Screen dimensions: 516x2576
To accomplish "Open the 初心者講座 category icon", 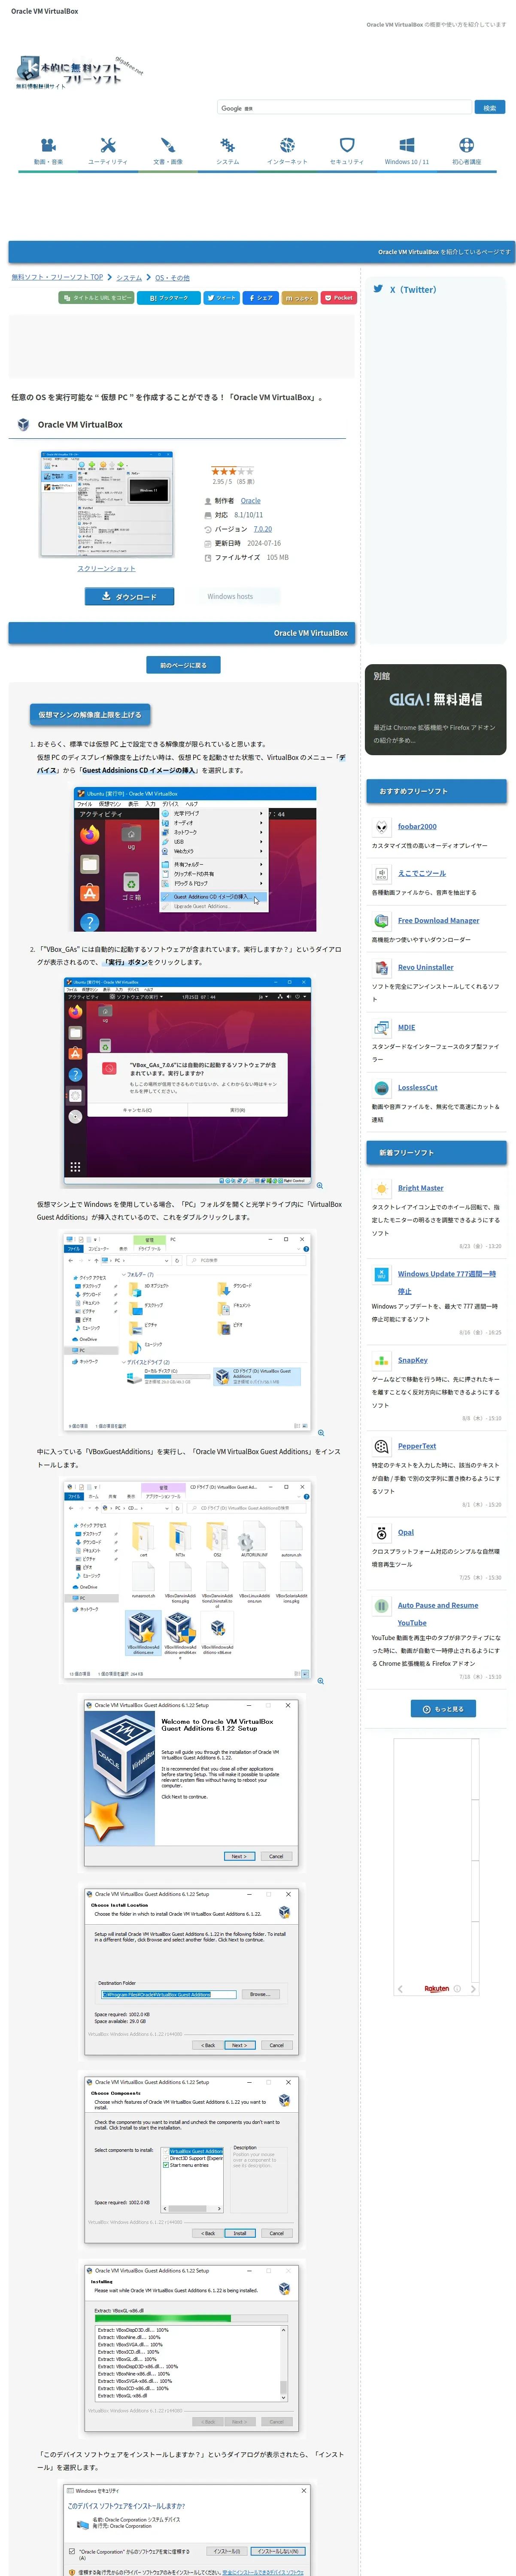I will click(466, 146).
